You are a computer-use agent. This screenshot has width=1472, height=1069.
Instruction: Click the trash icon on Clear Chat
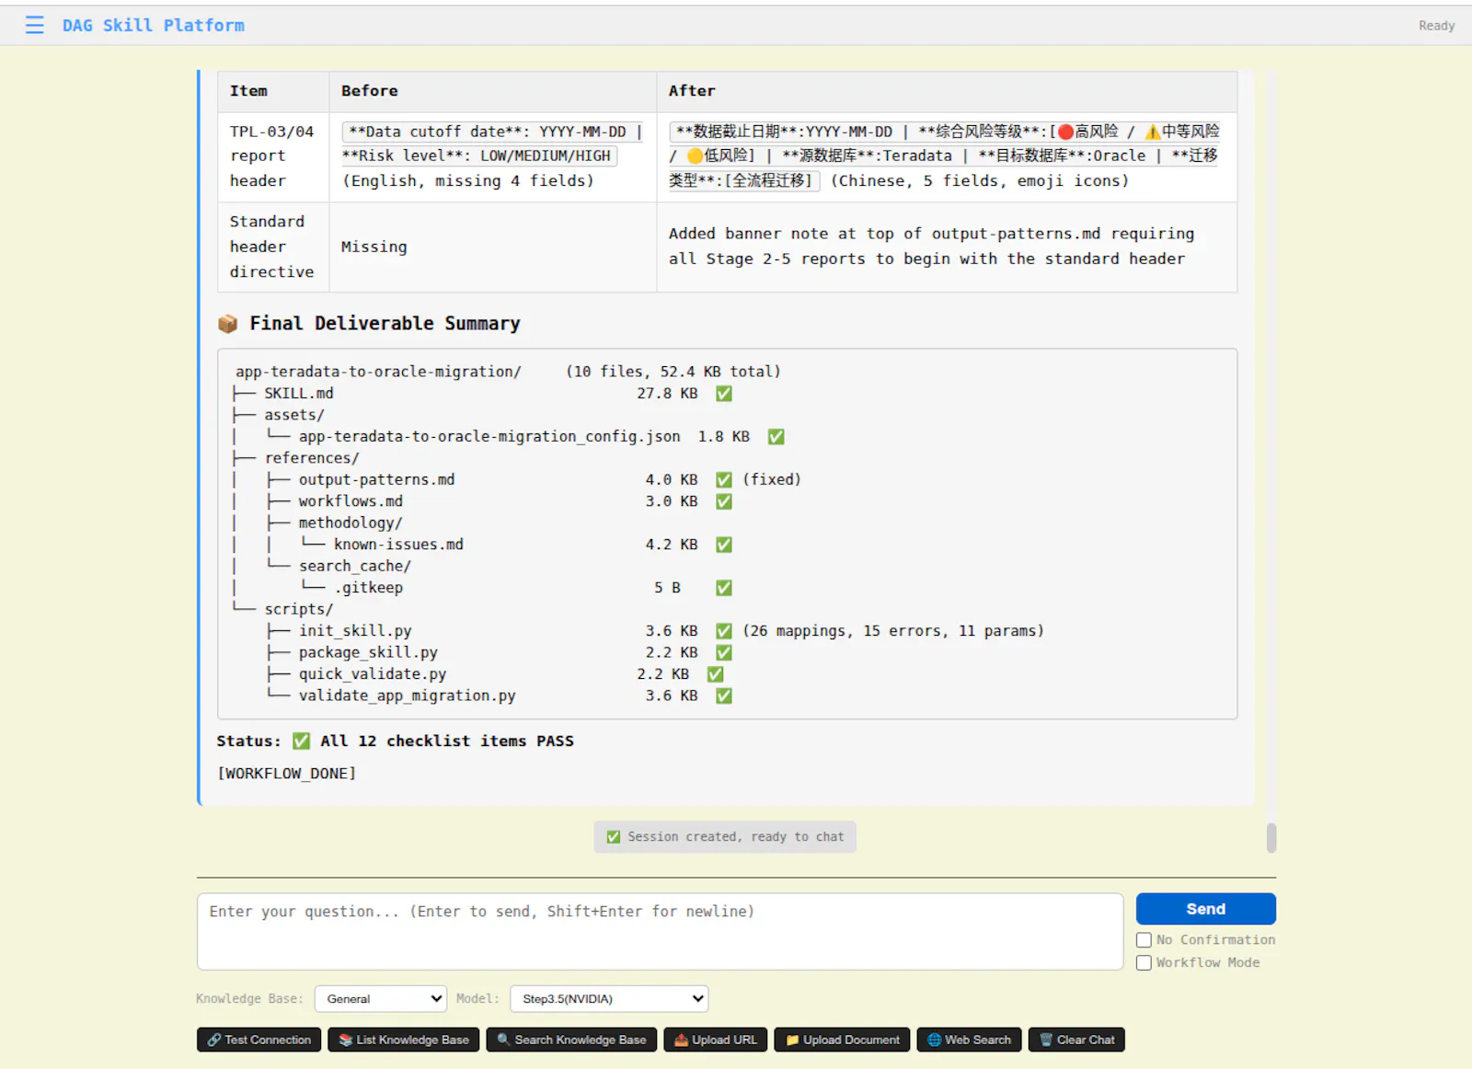(1046, 1040)
